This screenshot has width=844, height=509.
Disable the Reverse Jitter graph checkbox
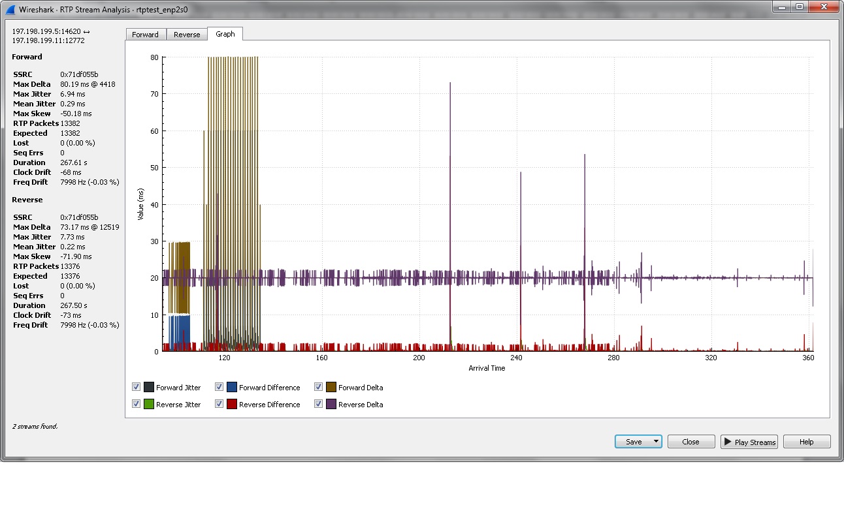pyautogui.click(x=137, y=404)
